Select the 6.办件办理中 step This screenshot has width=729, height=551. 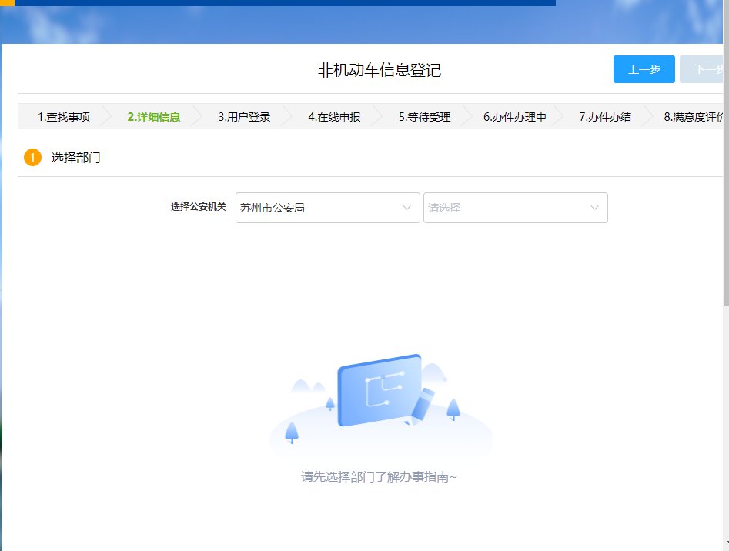pos(515,117)
